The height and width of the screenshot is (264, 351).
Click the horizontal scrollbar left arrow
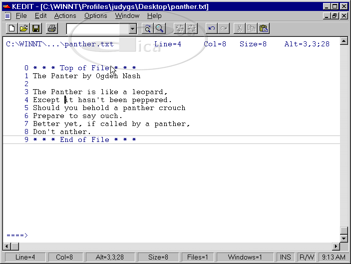7,247
